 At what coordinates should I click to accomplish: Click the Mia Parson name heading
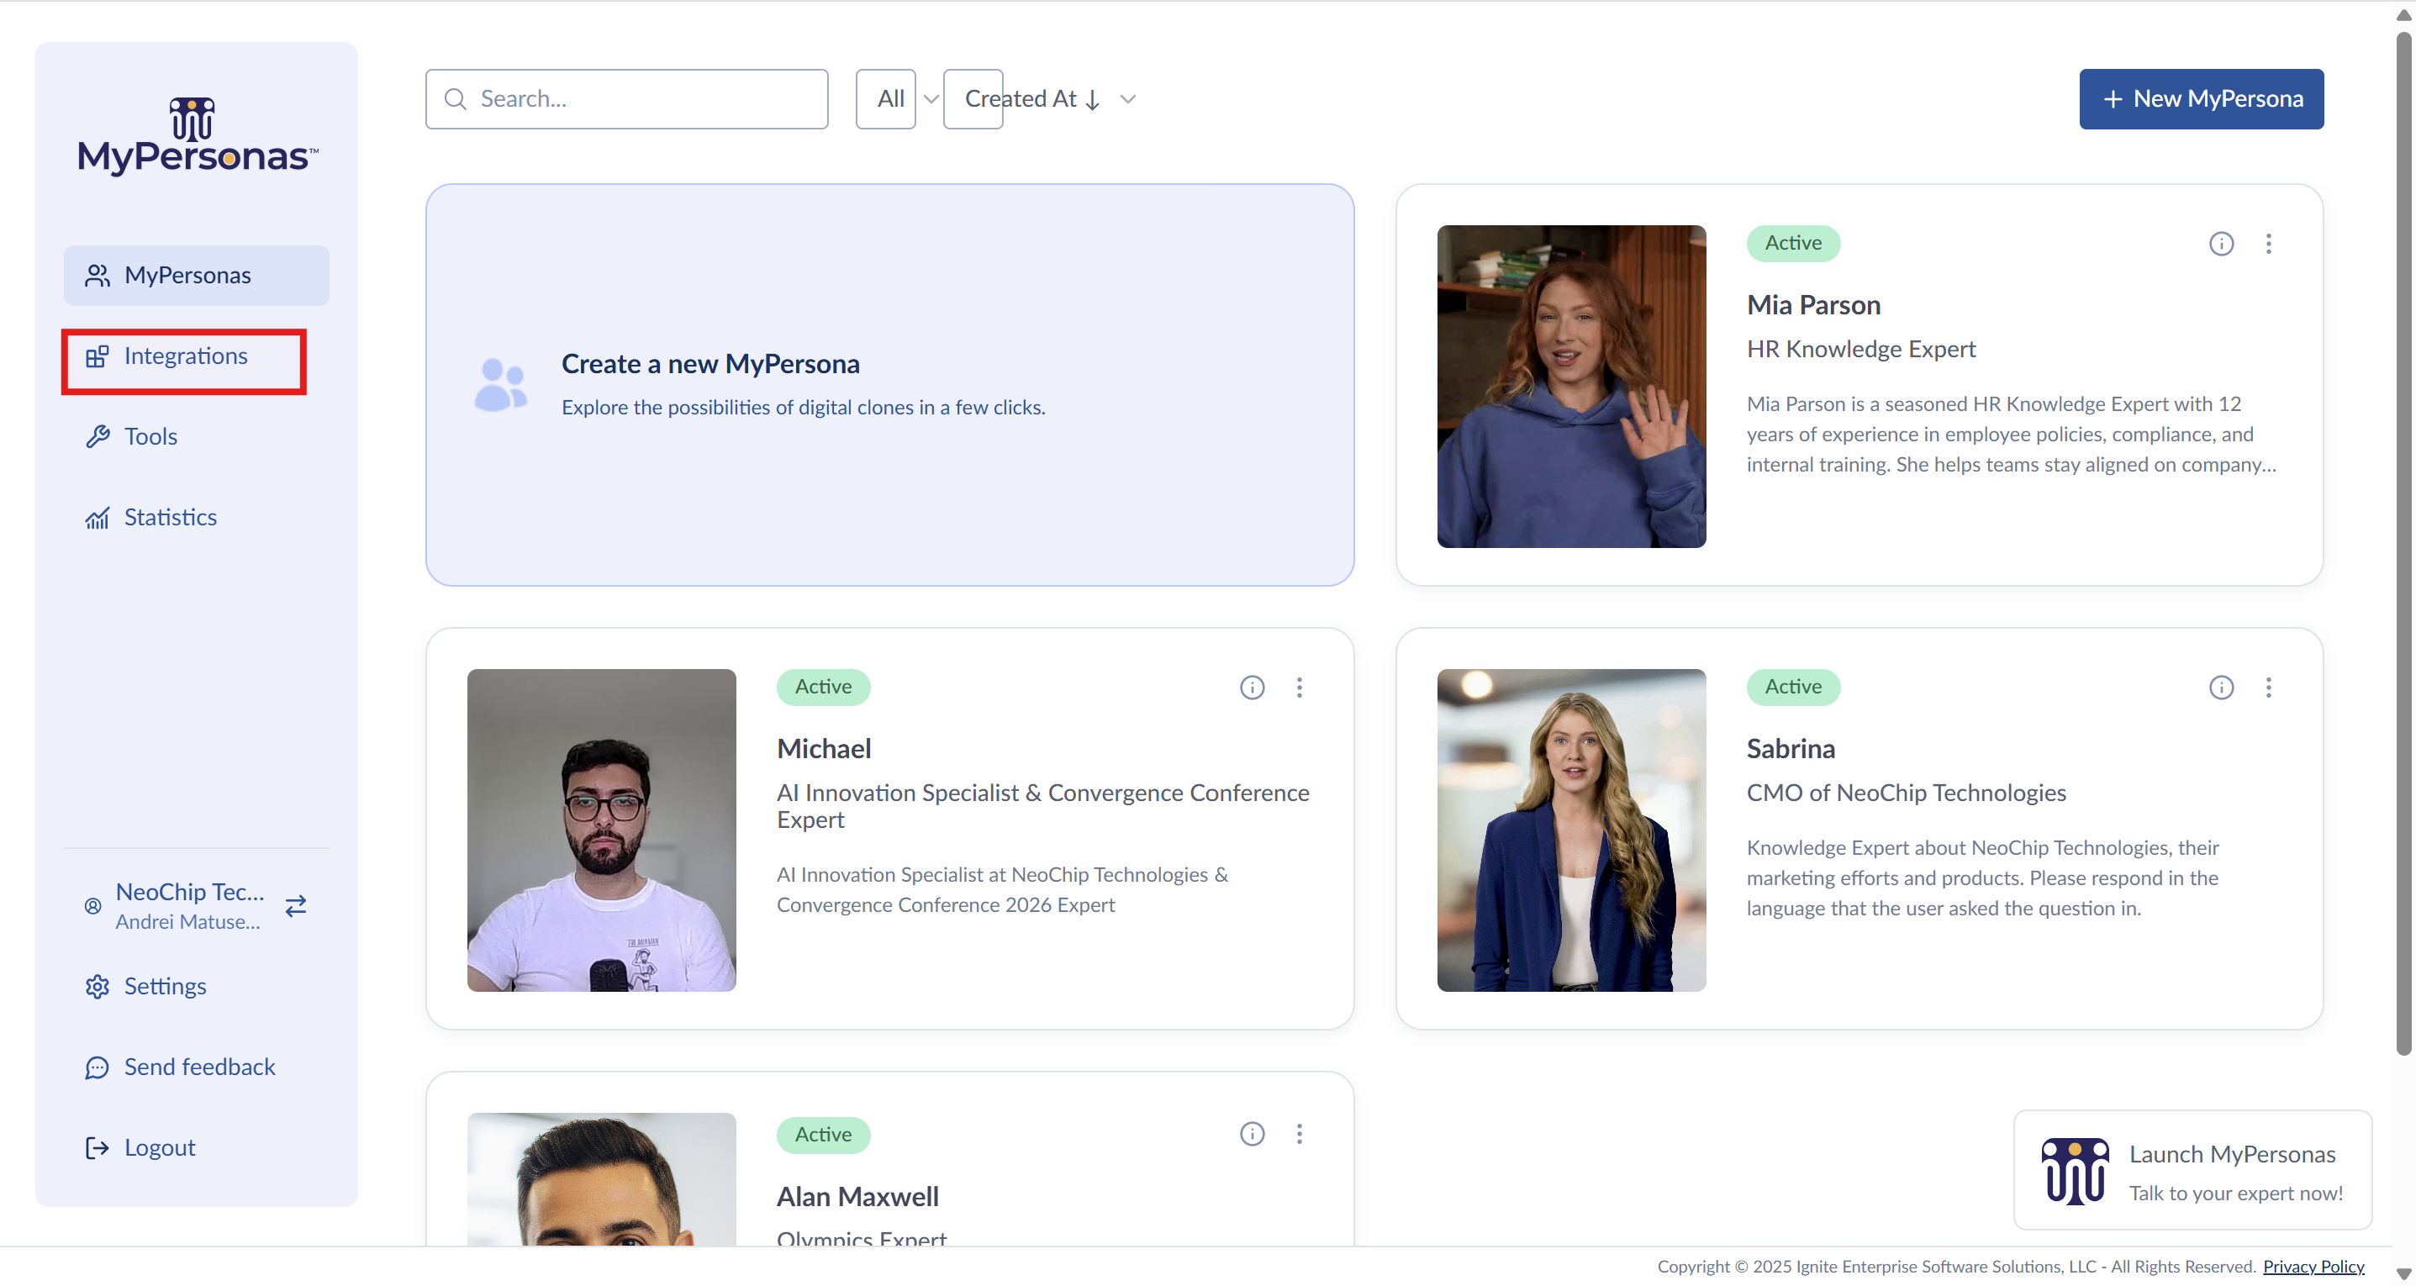(x=1813, y=305)
